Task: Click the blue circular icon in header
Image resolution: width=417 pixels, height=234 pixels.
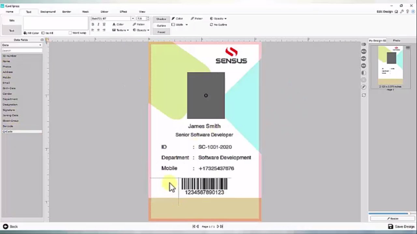Action: click(413, 12)
